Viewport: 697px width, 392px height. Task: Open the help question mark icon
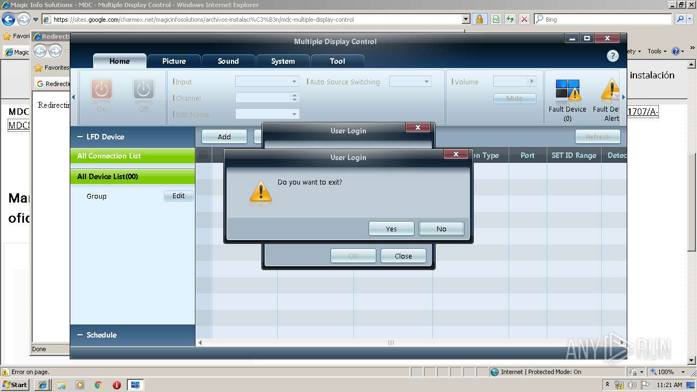pyautogui.click(x=613, y=56)
